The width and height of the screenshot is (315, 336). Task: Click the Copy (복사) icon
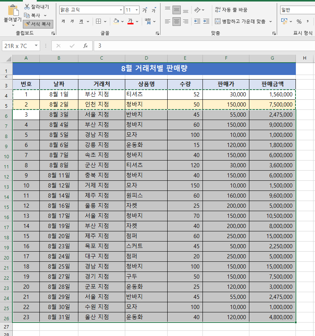tap(27, 15)
